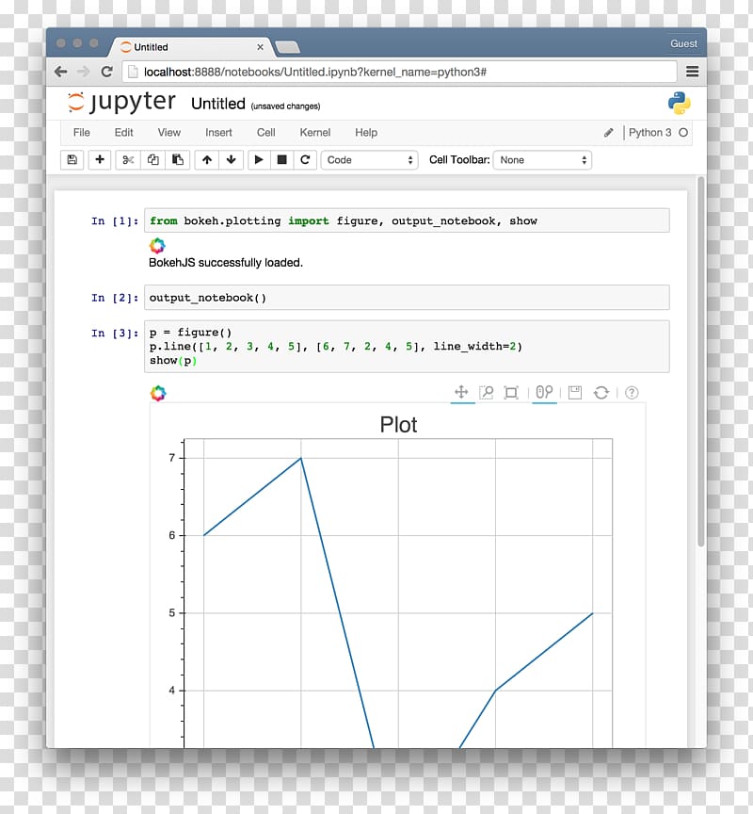Click the save notebook icon
Viewport: 753px width, 814px height.
point(72,160)
